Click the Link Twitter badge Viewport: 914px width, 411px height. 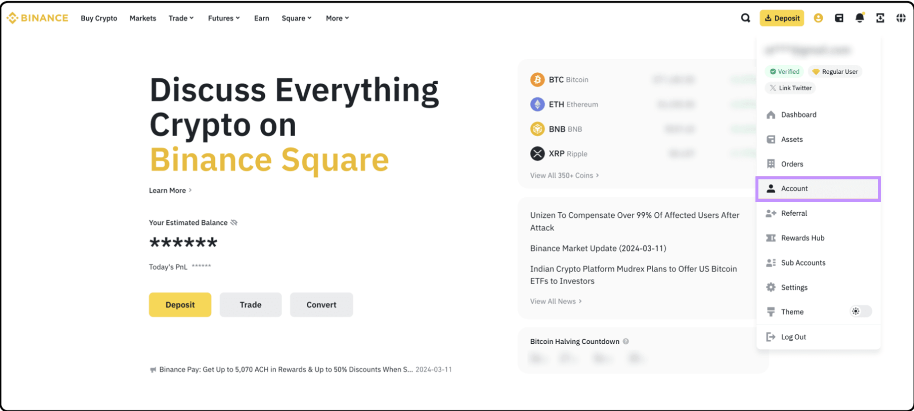(x=790, y=88)
